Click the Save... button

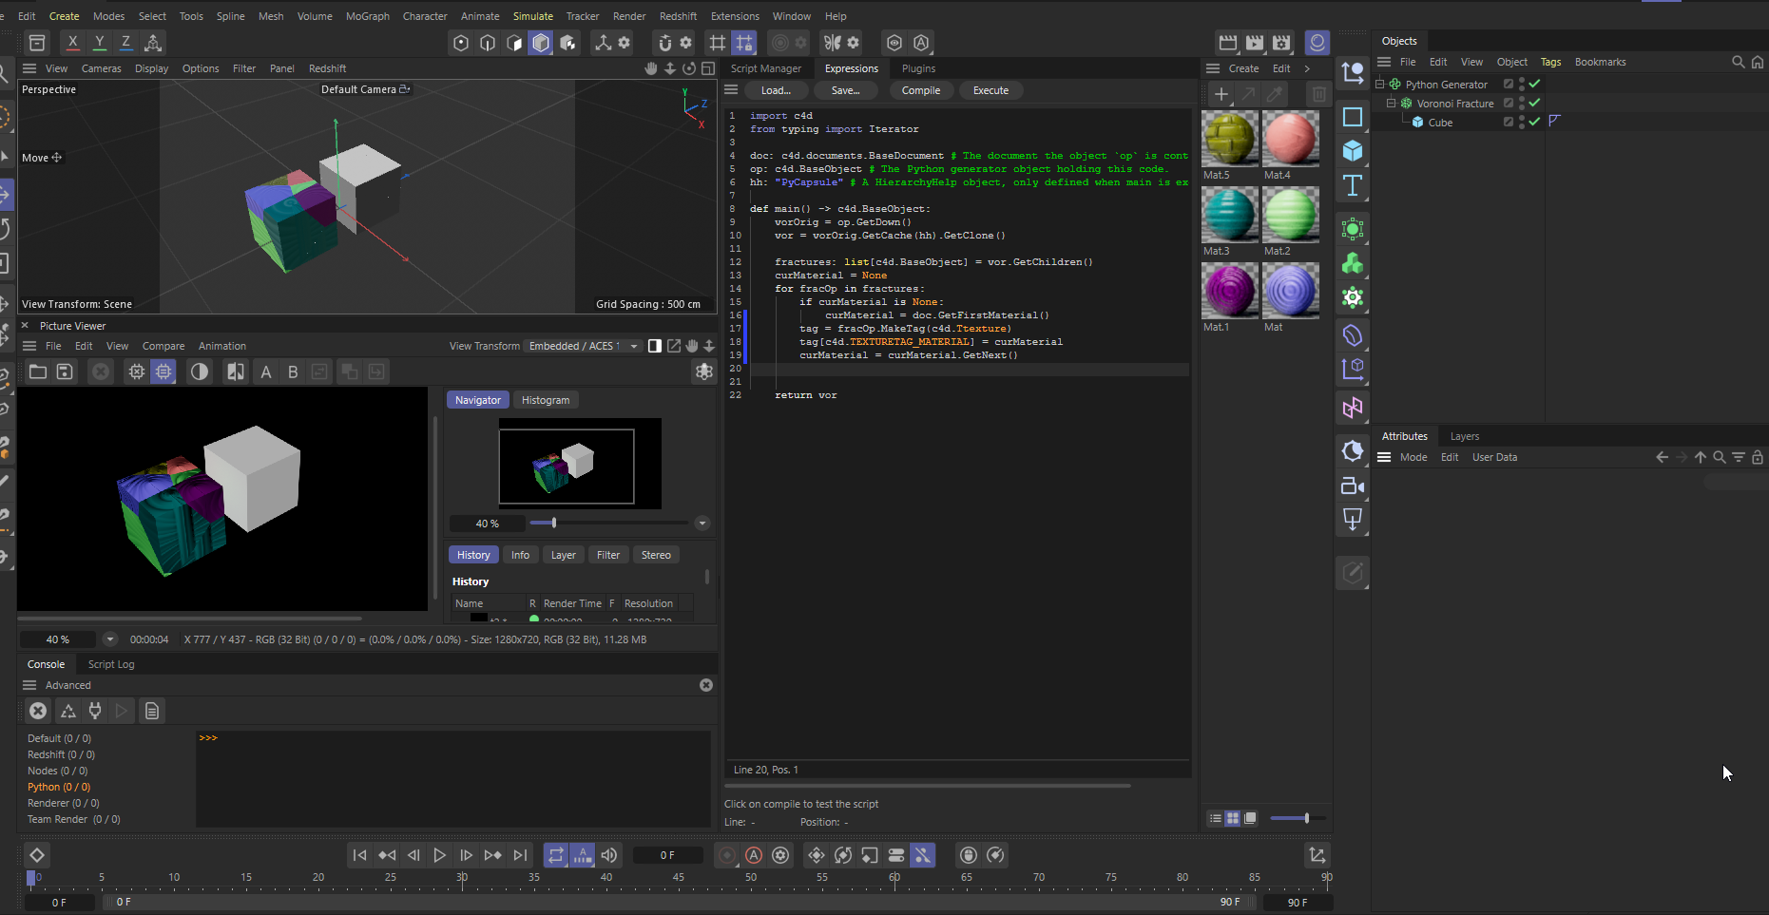pyautogui.click(x=845, y=90)
